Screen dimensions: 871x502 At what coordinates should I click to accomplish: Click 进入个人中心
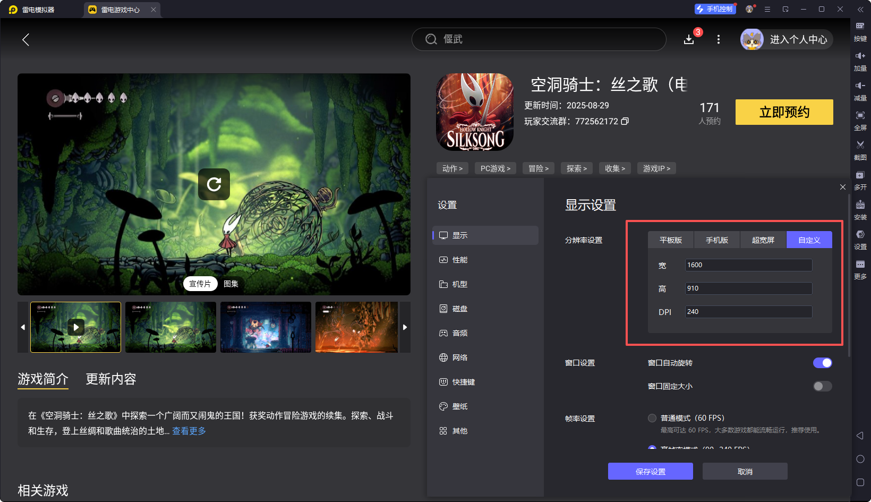[x=799, y=39]
